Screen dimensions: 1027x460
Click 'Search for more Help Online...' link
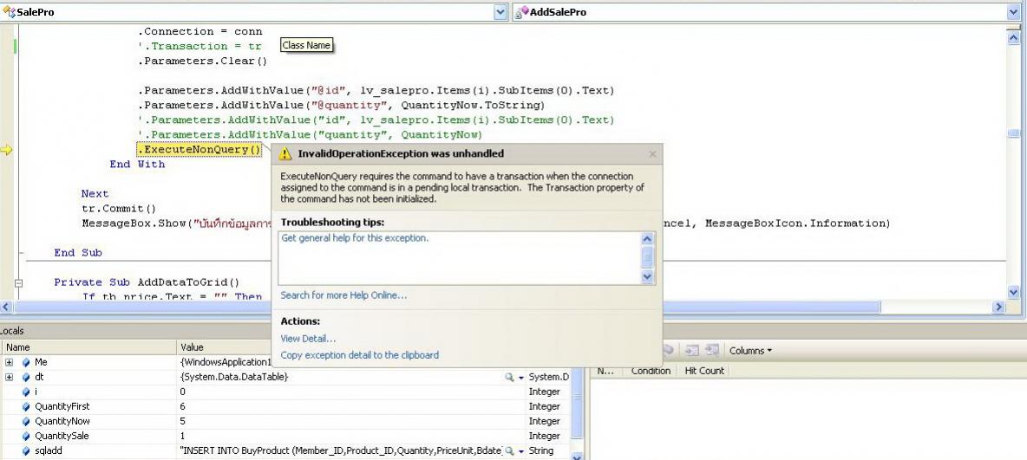(x=343, y=295)
